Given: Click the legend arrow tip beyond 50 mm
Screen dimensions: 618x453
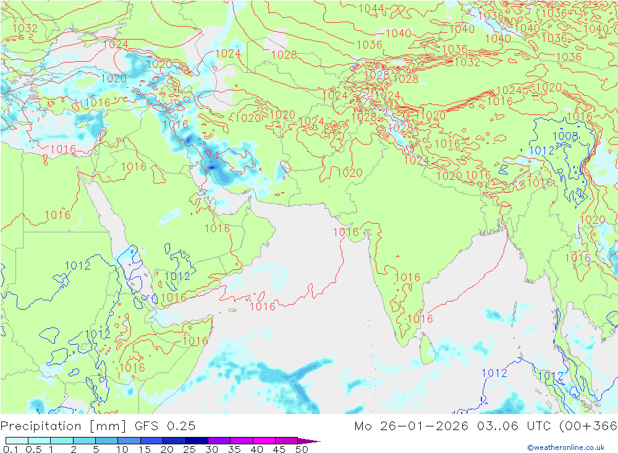Looking at the screenshot, I should (x=308, y=441).
